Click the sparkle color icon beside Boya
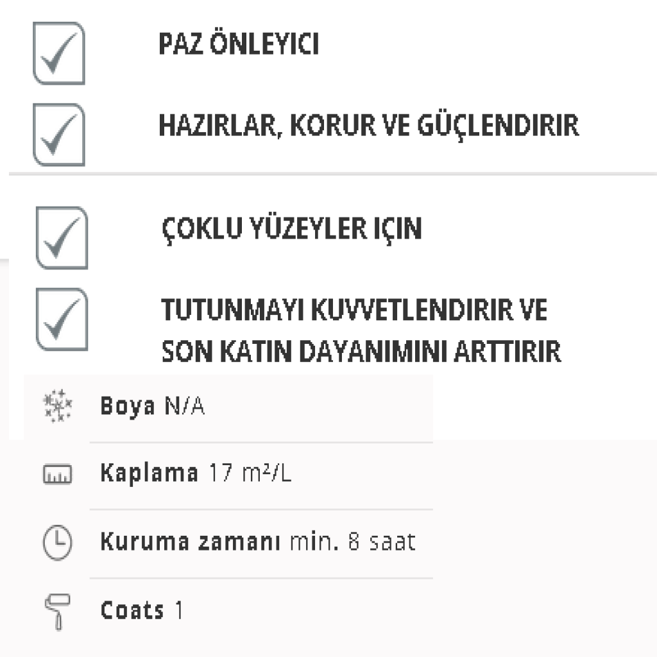Viewport: 657px width, 657px height. (58, 405)
